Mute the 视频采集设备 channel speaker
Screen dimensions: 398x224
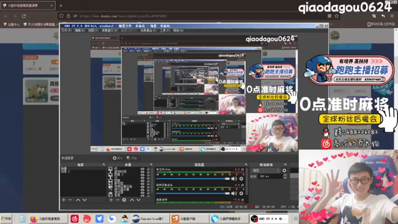tap(234, 194)
